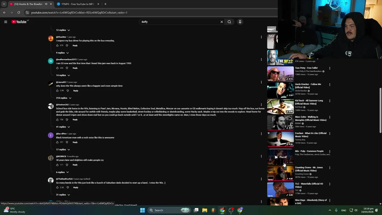Open File Explorer from the taskbar
The height and width of the screenshot is (215, 382).
204,210
